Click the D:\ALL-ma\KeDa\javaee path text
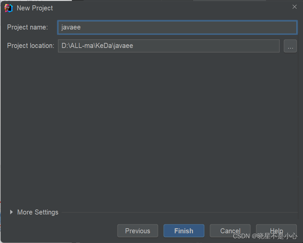The image size is (303, 243). click(97, 46)
